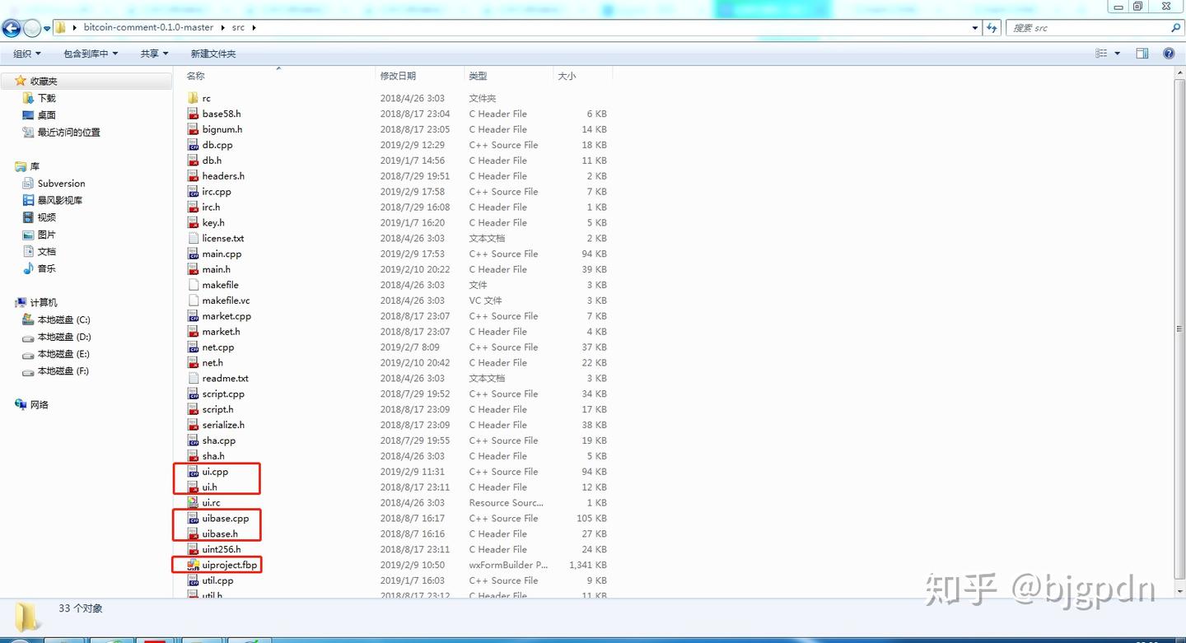Click the sha.cpp file icon
1186x643 pixels.
coord(193,440)
